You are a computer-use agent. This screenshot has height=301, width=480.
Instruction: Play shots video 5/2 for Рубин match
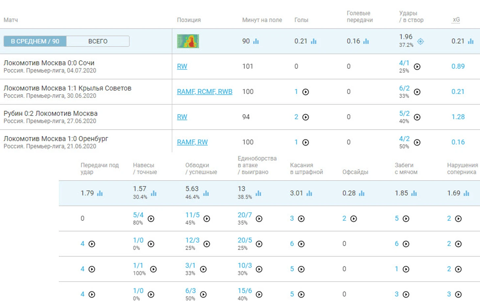coord(417,117)
